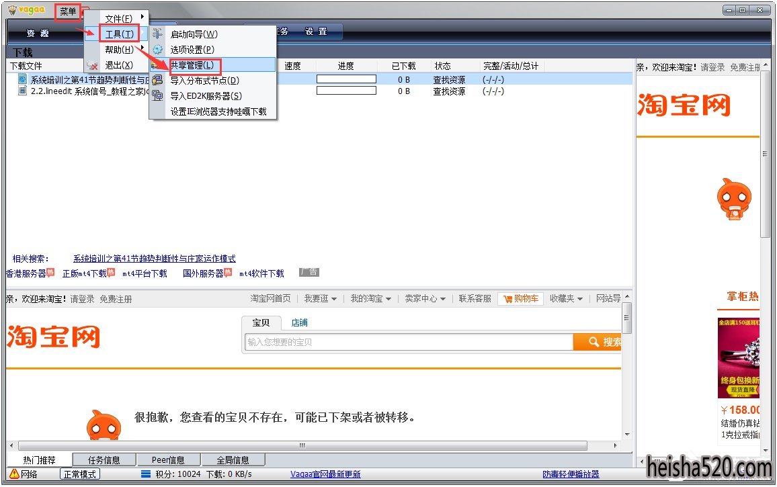Click the import ED2K server icon
This screenshot has width=777, height=487.
point(157,95)
